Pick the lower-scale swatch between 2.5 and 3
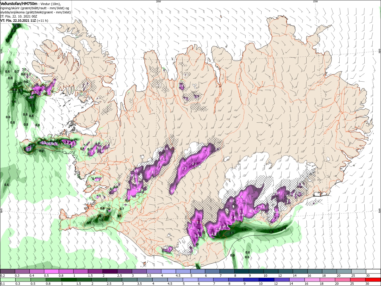This screenshot has width=381, height=286. [x=114, y=280]
